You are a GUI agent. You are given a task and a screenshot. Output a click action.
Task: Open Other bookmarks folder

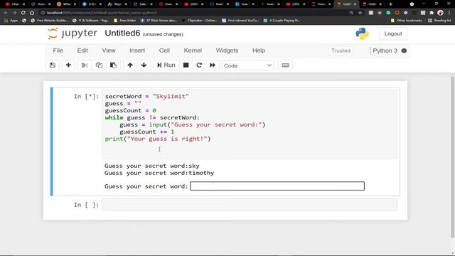coord(406,21)
